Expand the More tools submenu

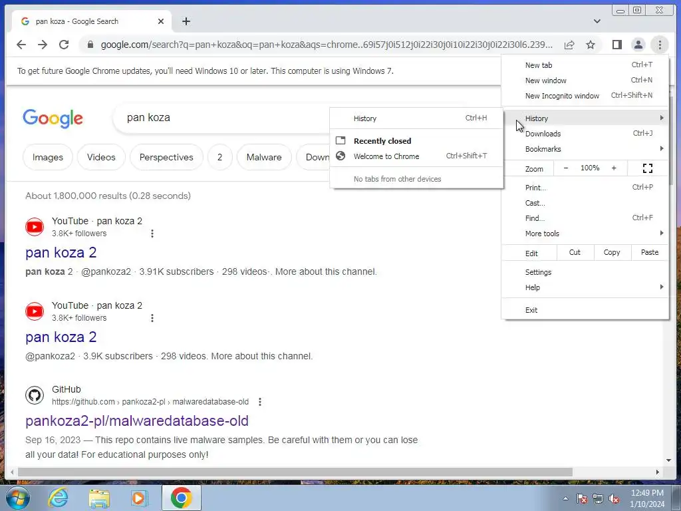point(585,234)
